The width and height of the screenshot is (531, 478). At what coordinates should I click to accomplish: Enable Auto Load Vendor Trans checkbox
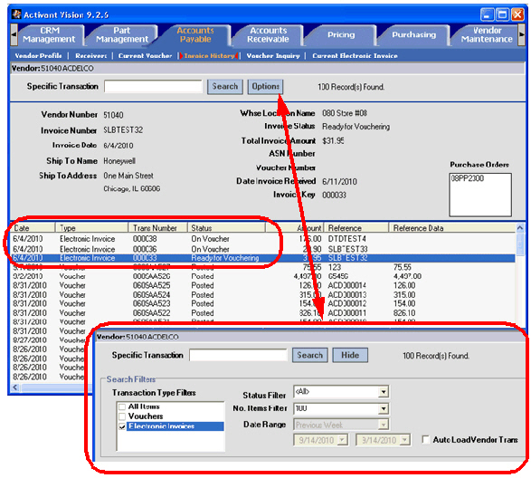[x=426, y=440]
